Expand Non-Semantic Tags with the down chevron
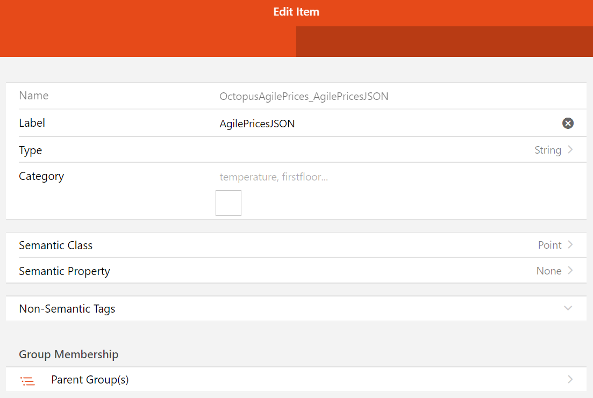 pos(568,308)
